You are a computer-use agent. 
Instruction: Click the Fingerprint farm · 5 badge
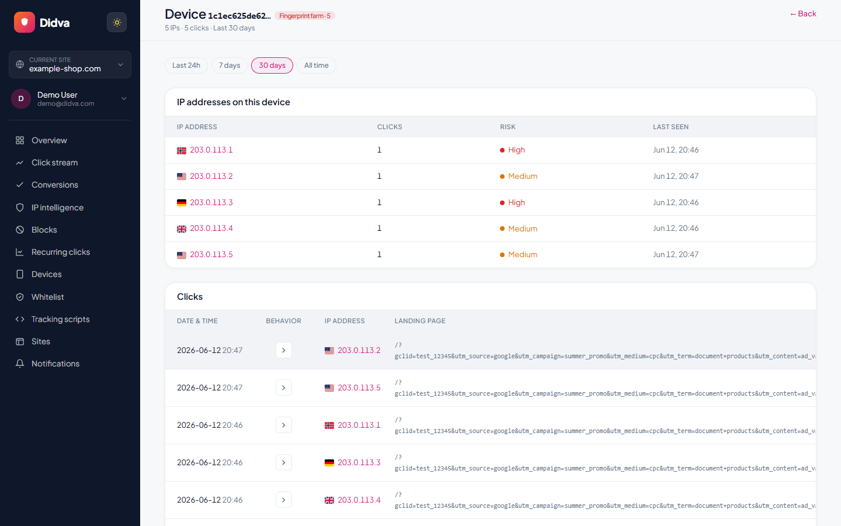pyautogui.click(x=305, y=16)
